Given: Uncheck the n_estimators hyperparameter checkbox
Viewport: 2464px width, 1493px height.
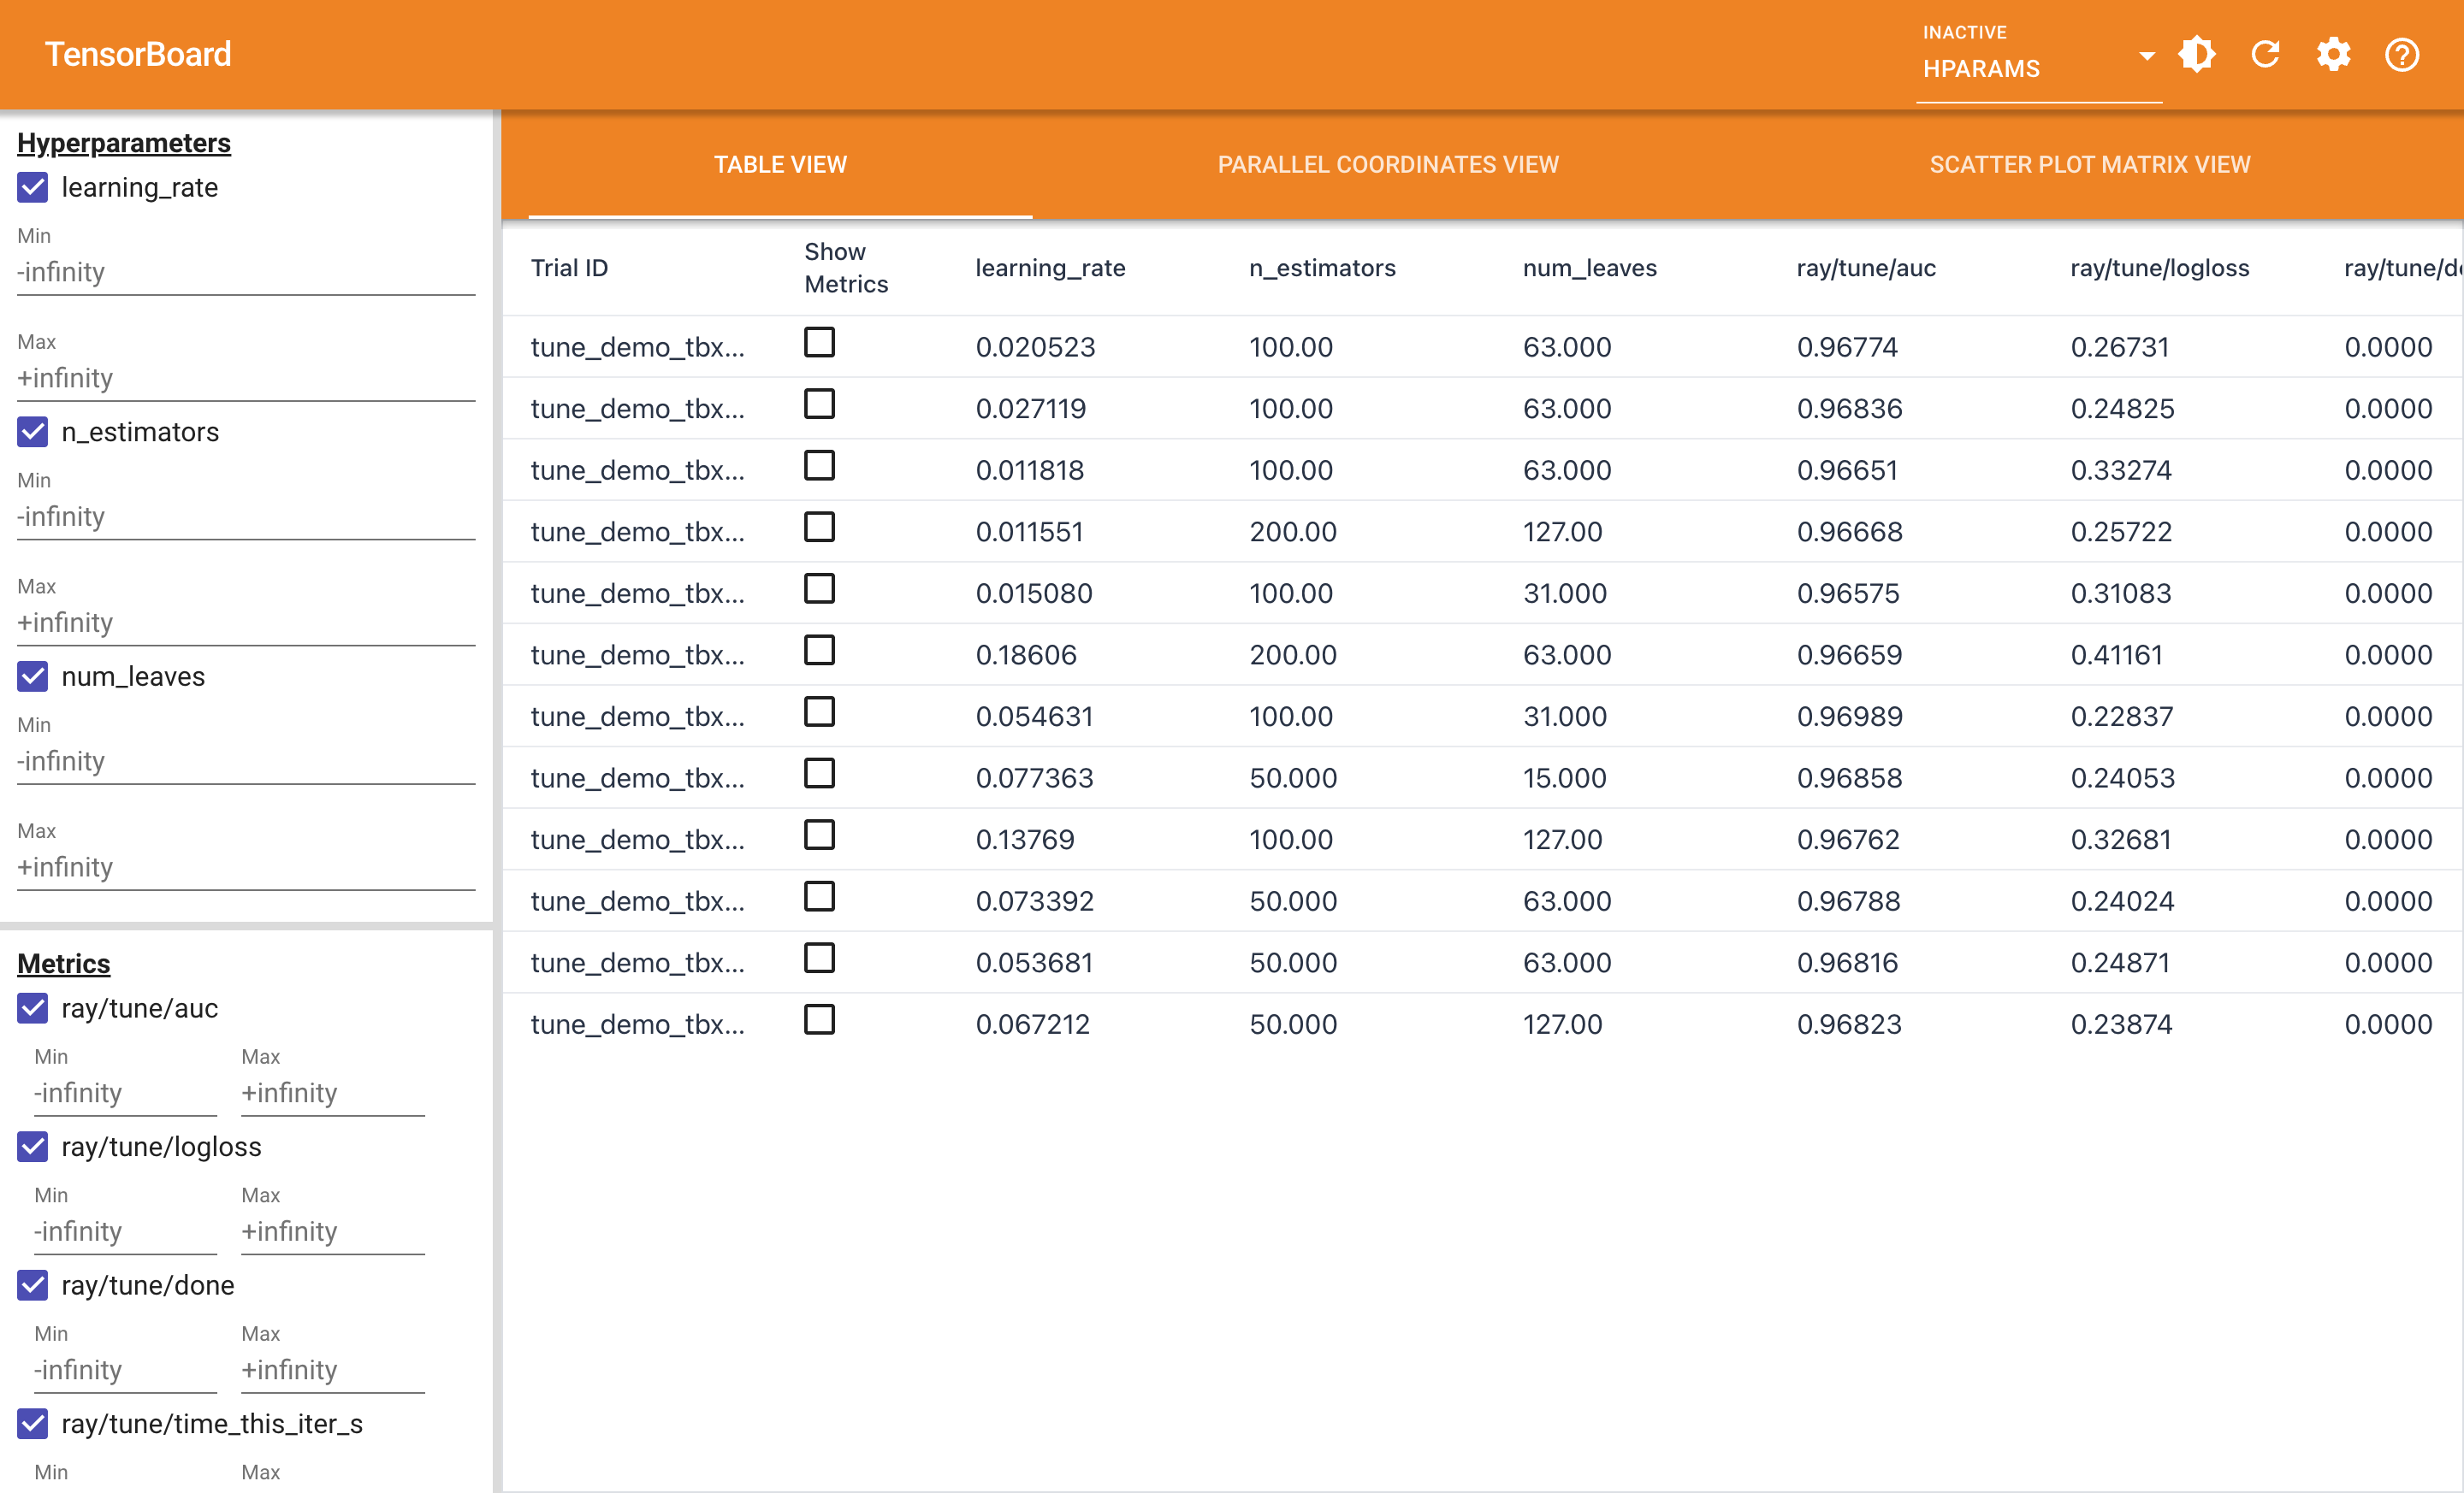Looking at the screenshot, I should 33,432.
